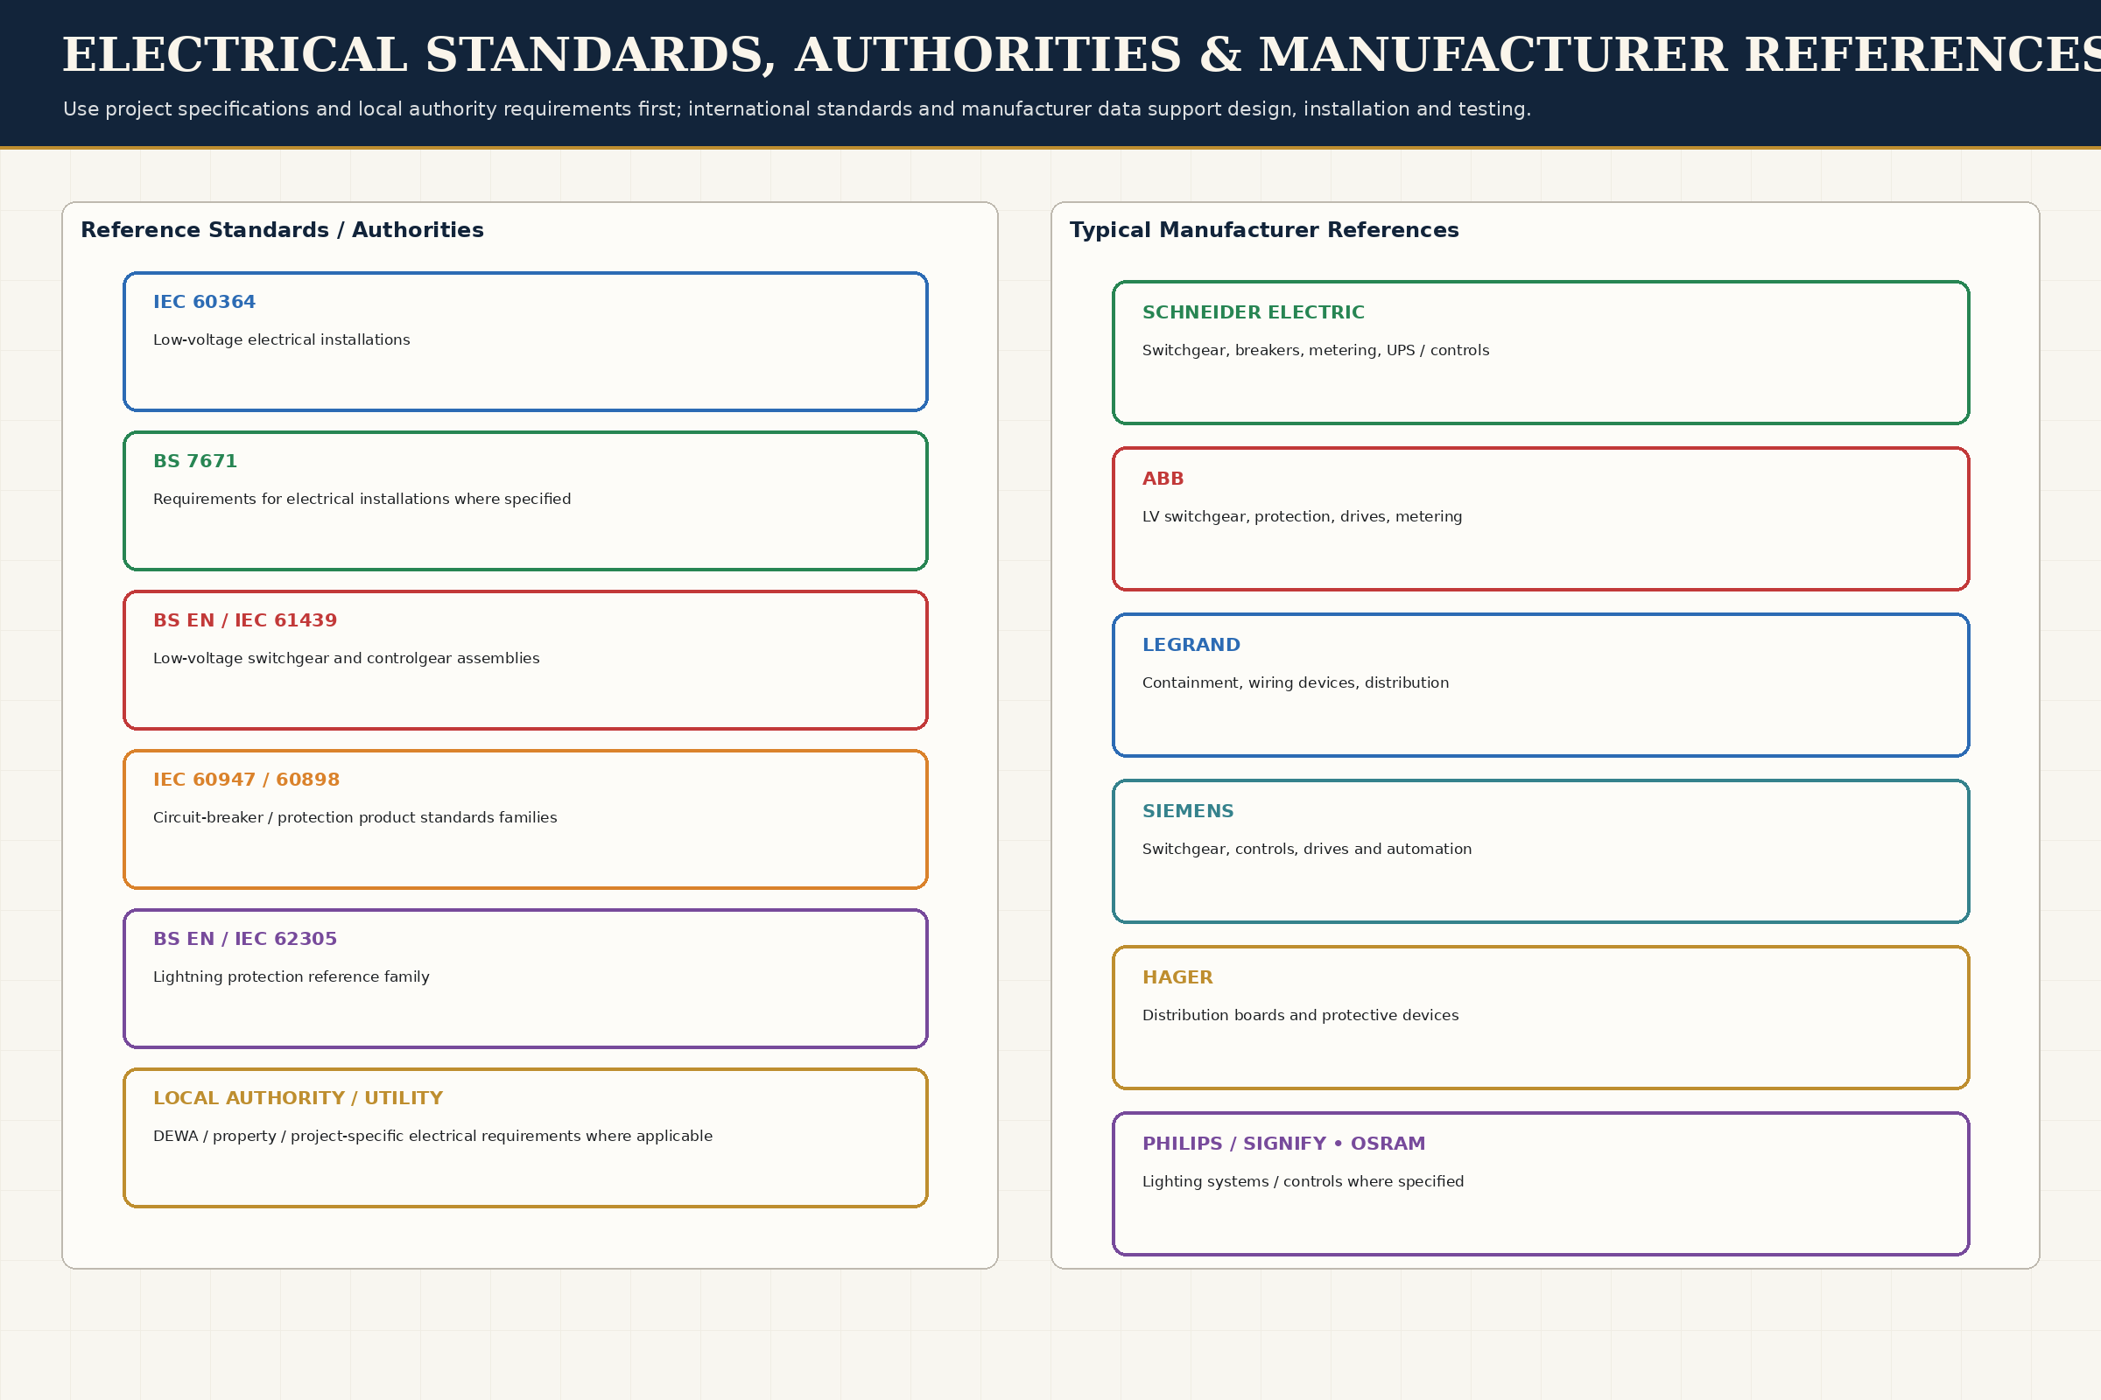
Task: Select 'Switchgear, controls, drives and automation'
Action: pos(1307,849)
